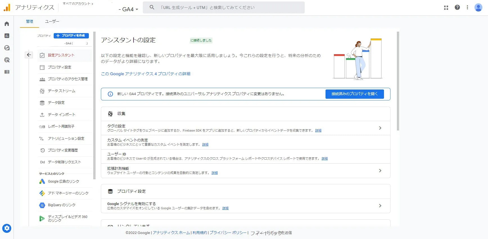488x239 pixels.
Task: Click the アトリビューション設定 icon
Action: tap(42, 139)
